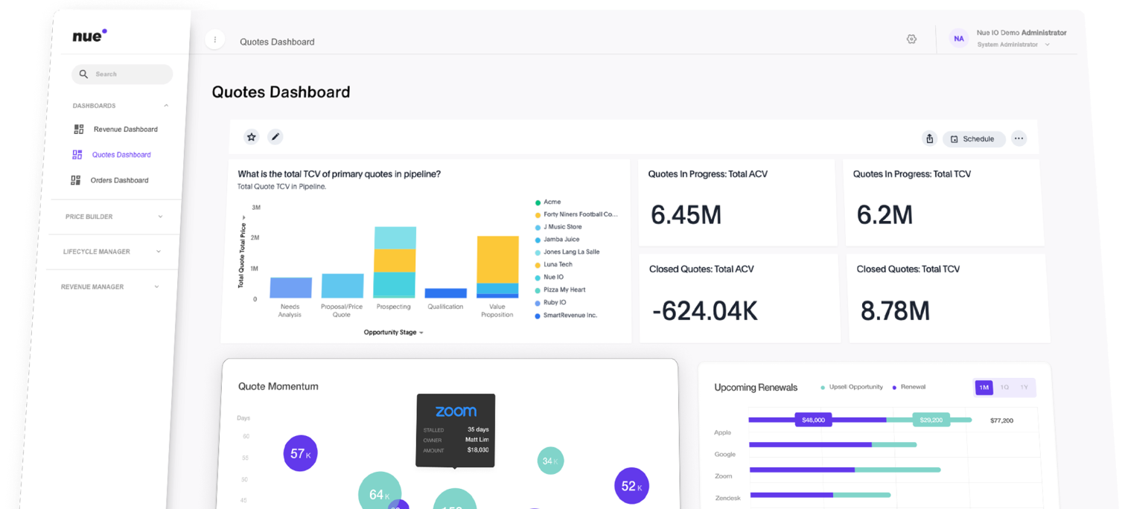The width and height of the screenshot is (1122, 509).
Task: Click the pencil edit dashboard icon
Action: [x=275, y=137]
